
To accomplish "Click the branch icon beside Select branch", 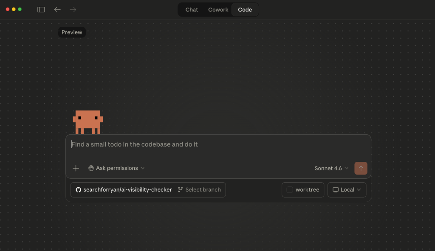I will pos(181,190).
